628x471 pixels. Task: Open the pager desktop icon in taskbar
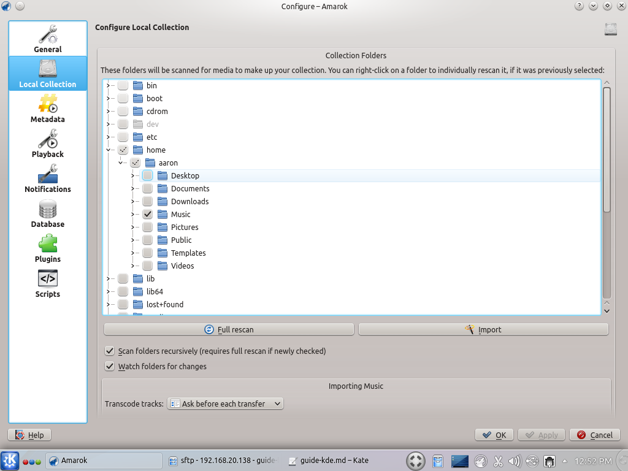click(460, 461)
